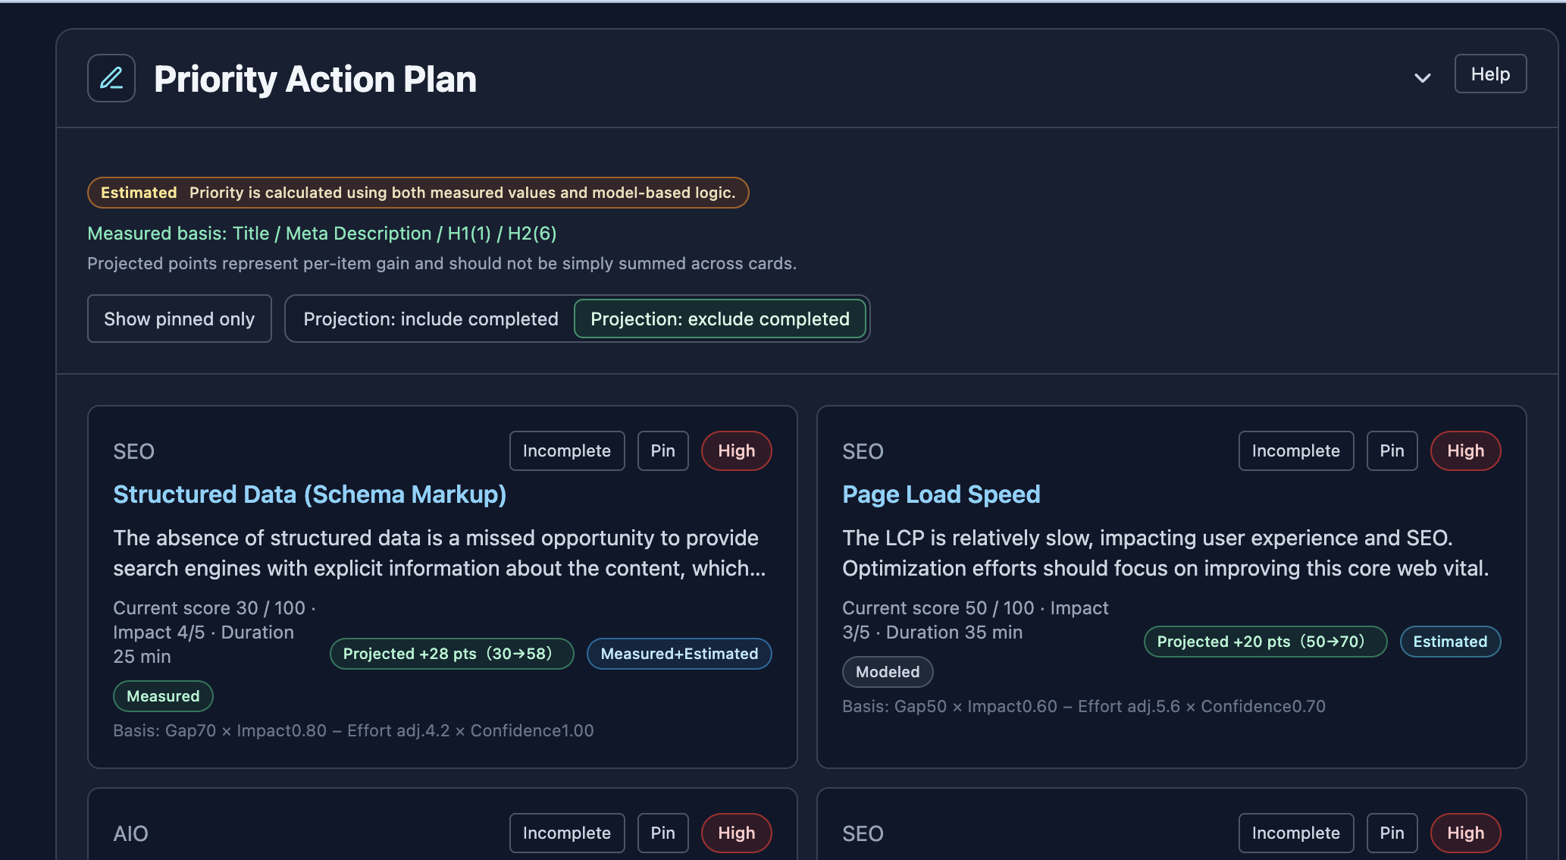Open the Page Load Speed item
Viewport: 1566px width, 860px height.
(x=941, y=494)
